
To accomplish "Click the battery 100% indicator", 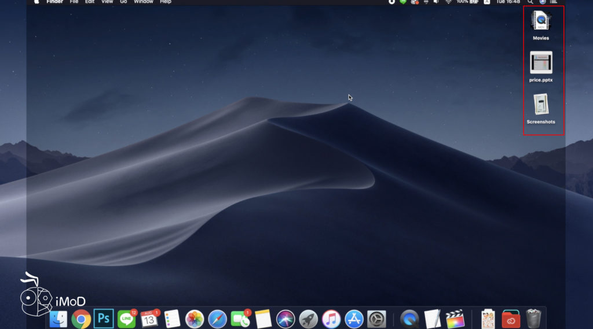I will 467,2.
